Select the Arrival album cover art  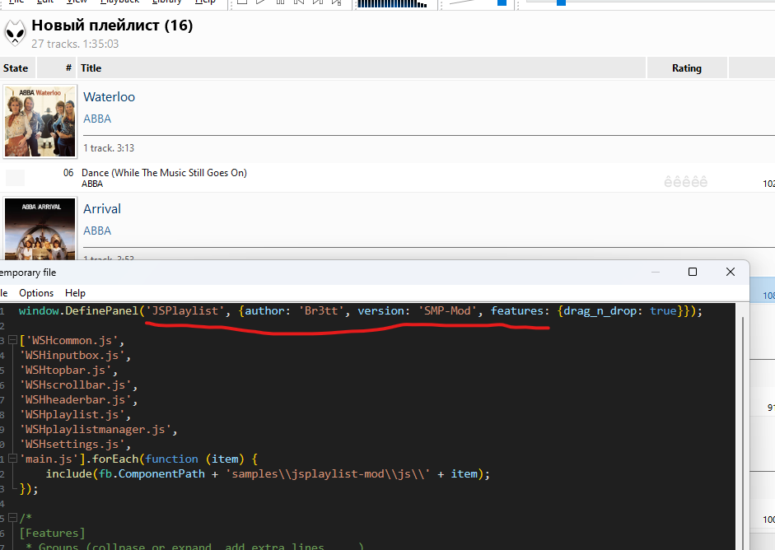coord(40,228)
